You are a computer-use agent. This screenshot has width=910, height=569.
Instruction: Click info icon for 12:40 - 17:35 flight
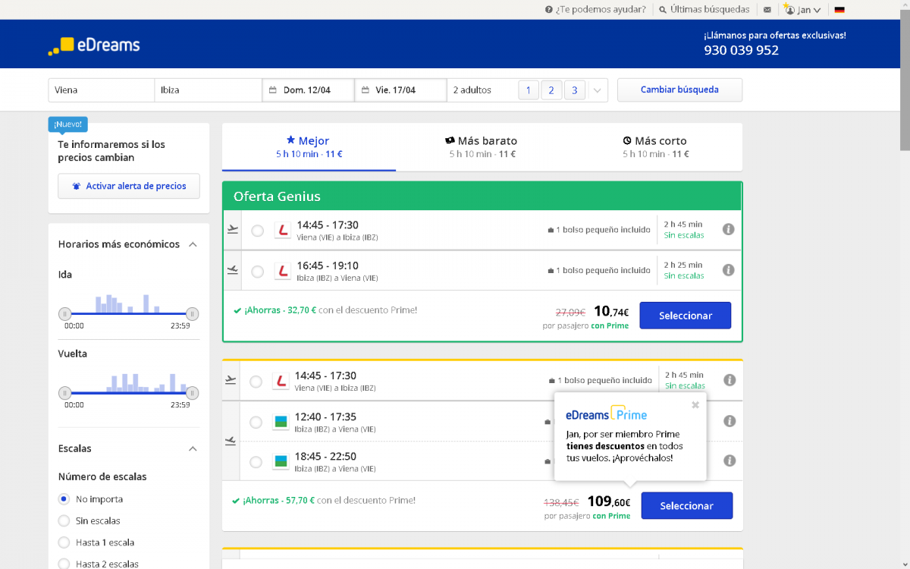coord(729,421)
